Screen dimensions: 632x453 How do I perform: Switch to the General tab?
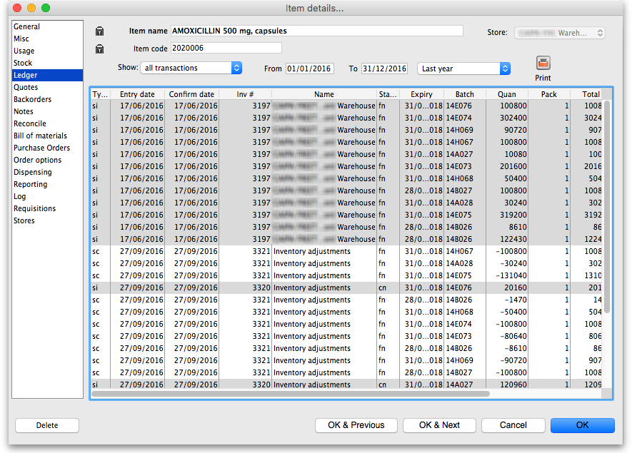pyautogui.click(x=27, y=26)
